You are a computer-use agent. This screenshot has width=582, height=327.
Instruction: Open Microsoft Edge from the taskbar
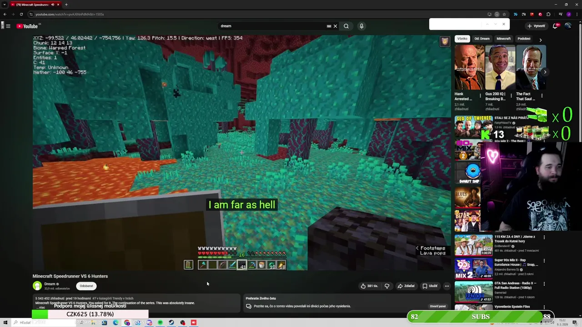point(115,322)
